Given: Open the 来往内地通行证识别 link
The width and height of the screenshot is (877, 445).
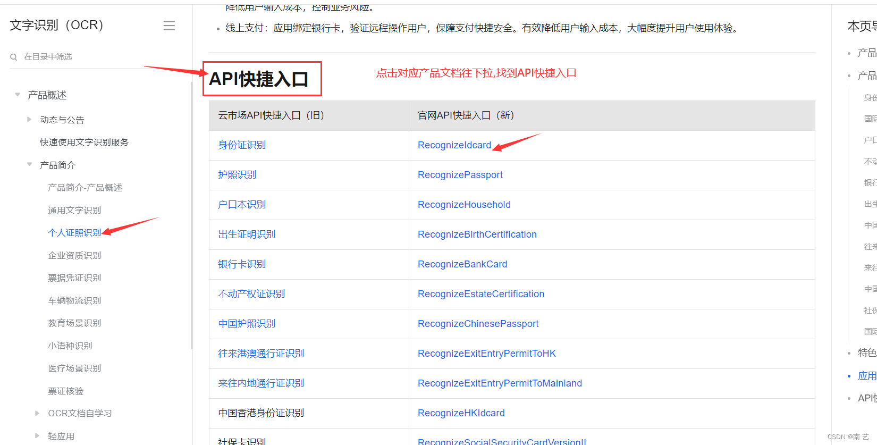Looking at the screenshot, I should point(261,383).
